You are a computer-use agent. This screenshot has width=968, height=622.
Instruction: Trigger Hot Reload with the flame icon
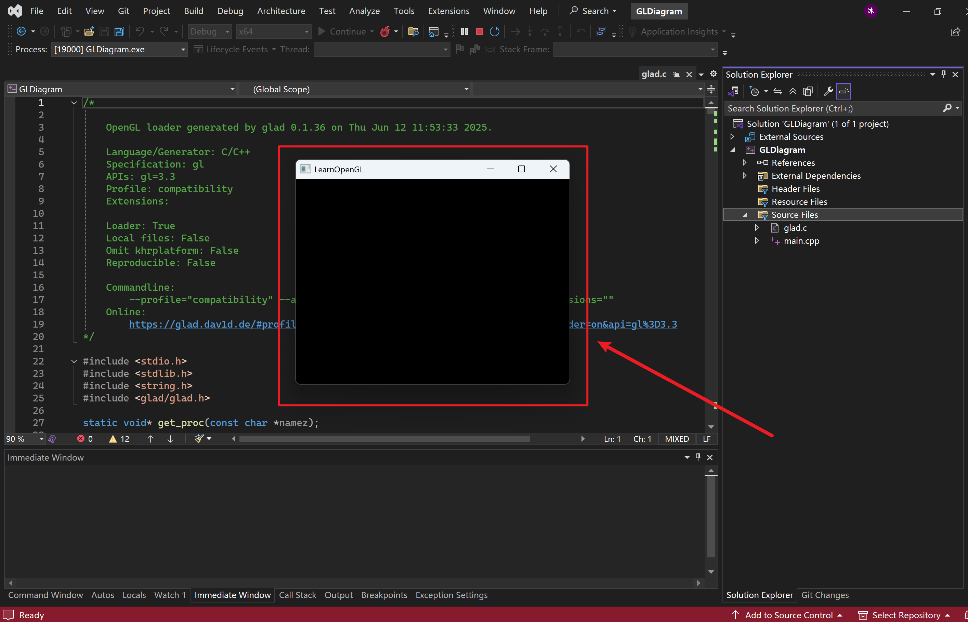(385, 31)
